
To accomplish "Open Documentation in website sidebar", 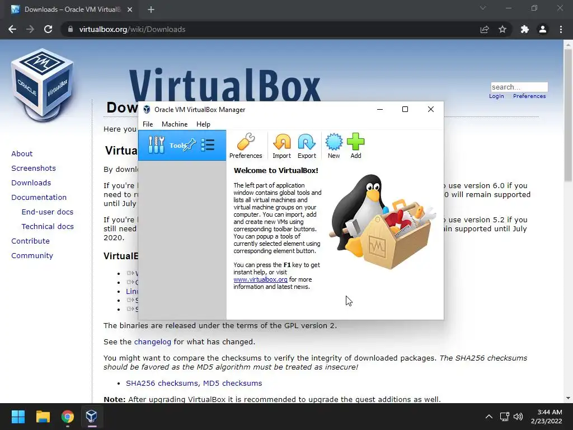I will [x=39, y=198].
